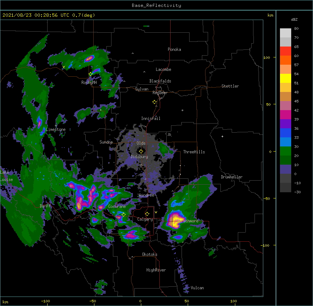The height and width of the screenshot is (306, 313).
Task: Click the yellow diamond marker beside RockyMH
Action: (x=91, y=74)
